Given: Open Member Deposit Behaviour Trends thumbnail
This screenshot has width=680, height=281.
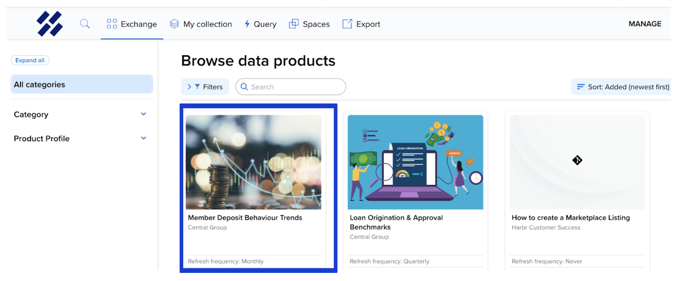Looking at the screenshot, I should [x=253, y=162].
